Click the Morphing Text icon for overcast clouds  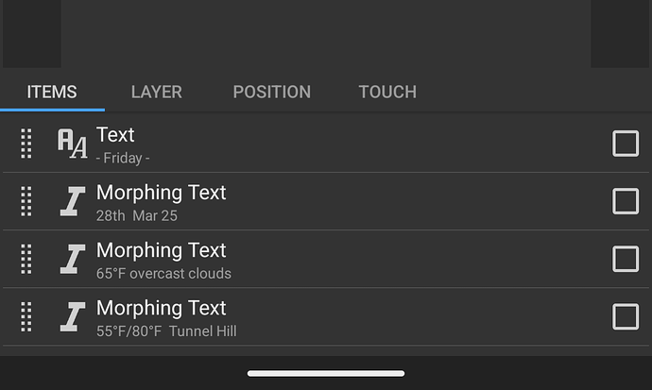pyautogui.click(x=73, y=259)
